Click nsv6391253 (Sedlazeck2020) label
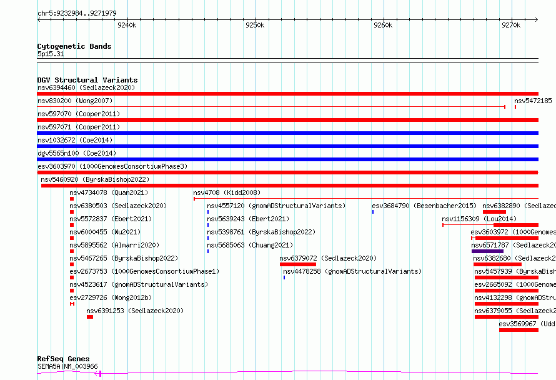 pyautogui.click(x=135, y=311)
